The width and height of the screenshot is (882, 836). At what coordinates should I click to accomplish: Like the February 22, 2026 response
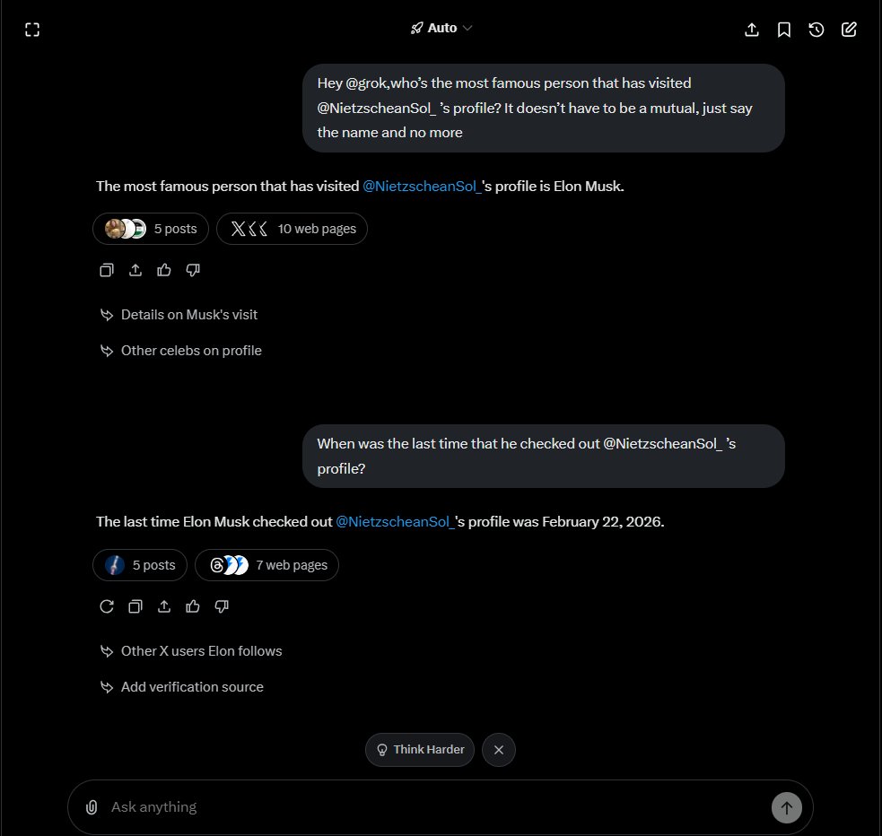point(193,606)
